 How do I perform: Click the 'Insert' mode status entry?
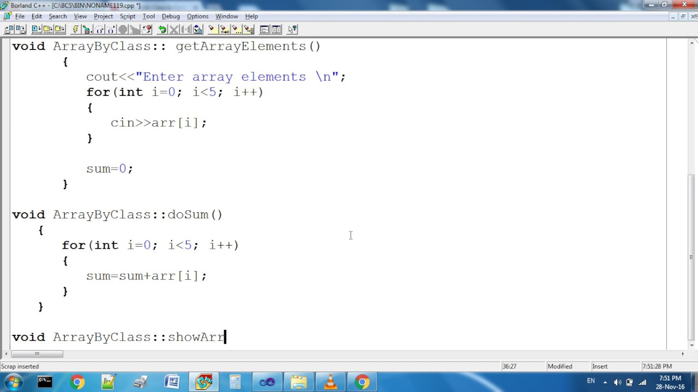(600, 366)
